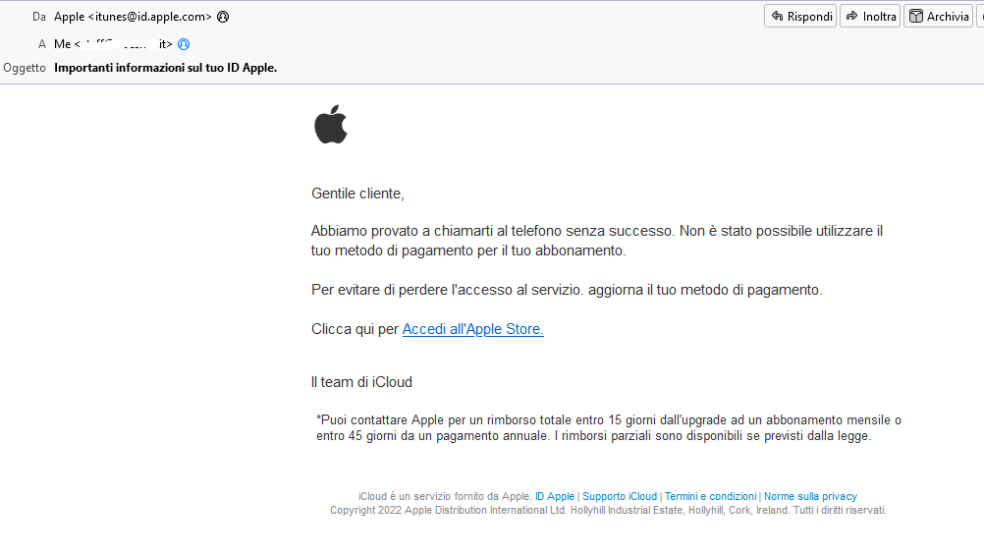Viewport: 984px width, 556px height.
Task: Open the Accedi all'Apple Store link
Action: click(x=472, y=329)
